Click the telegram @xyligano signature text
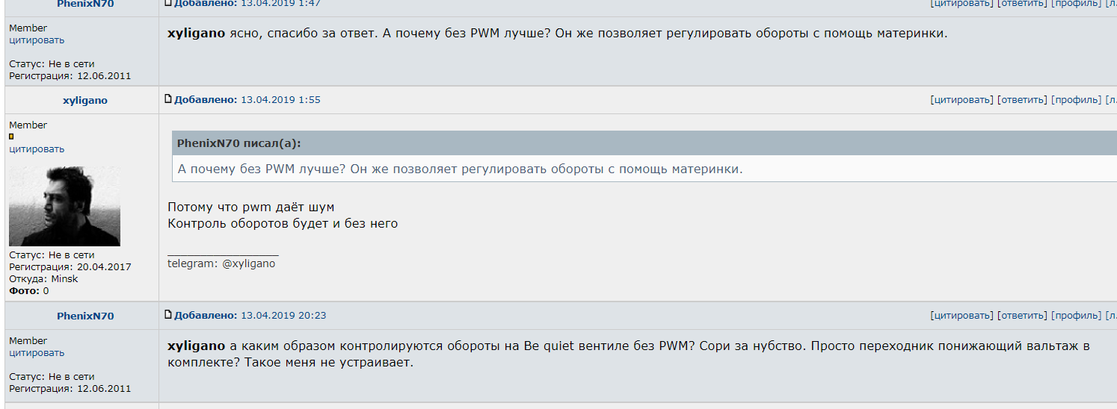The width and height of the screenshot is (1117, 409). point(221,263)
